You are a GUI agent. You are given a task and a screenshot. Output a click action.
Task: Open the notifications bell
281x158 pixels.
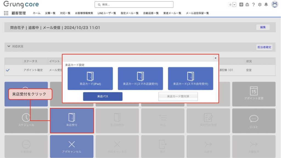tap(266, 5)
